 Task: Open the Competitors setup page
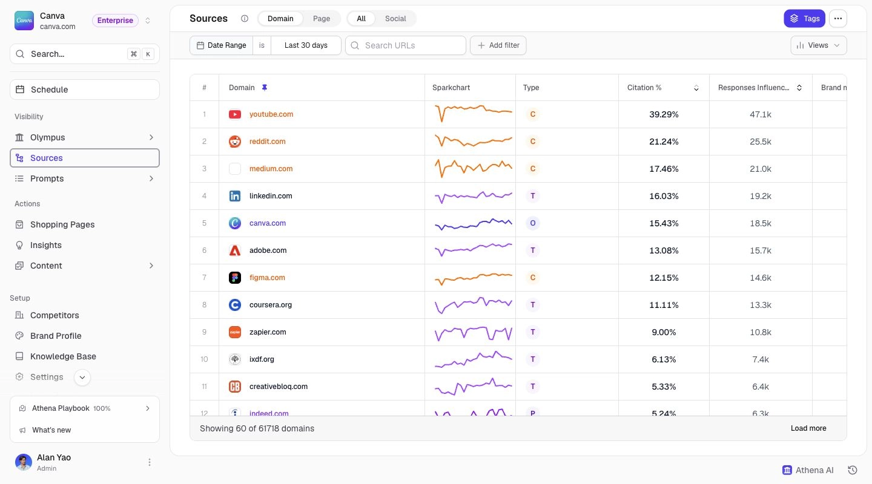pos(85,315)
